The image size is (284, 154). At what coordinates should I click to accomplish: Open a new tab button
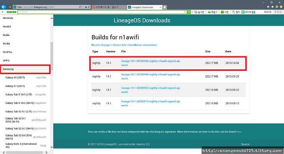coord(164,7)
